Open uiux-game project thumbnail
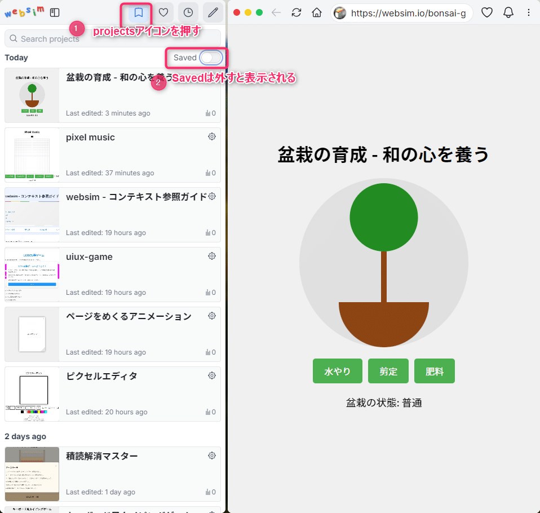 [x=32, y=275]
